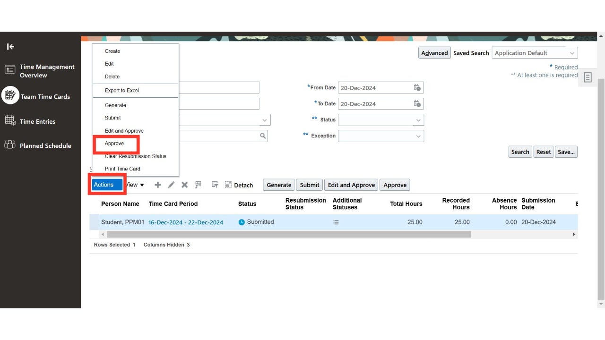Click the Export to Excel toolbar icon
Screen dimensions: 605x340
pyautogui.click(x=198, y=185)
